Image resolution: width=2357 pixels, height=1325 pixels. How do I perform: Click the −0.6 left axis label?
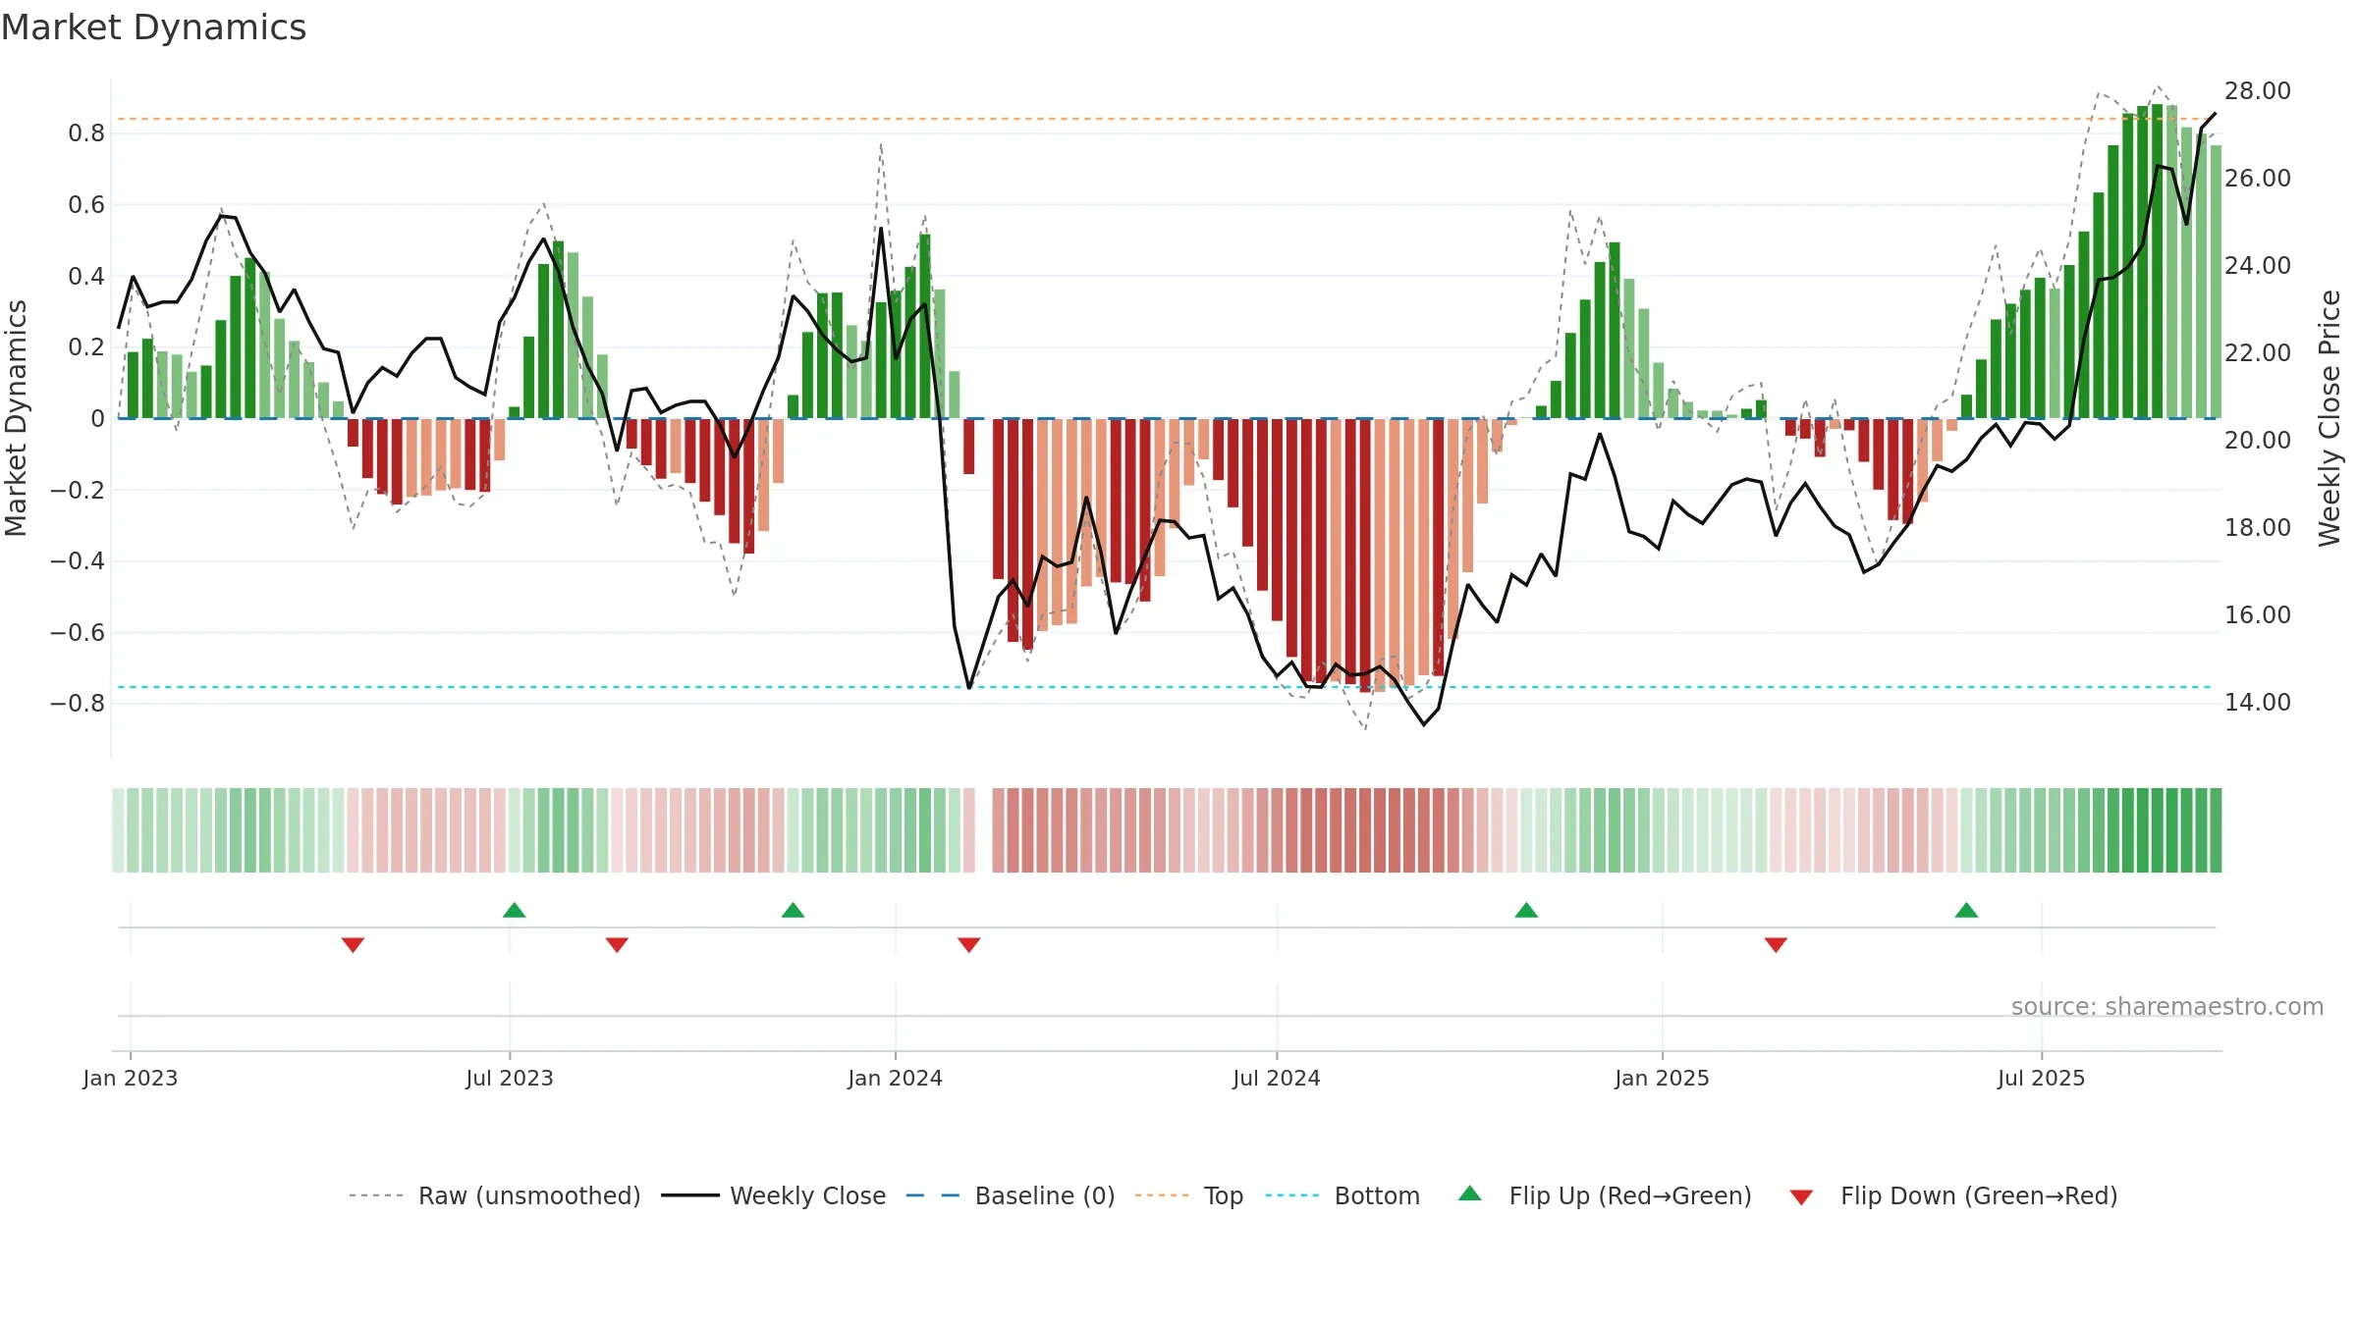[78, 633]
